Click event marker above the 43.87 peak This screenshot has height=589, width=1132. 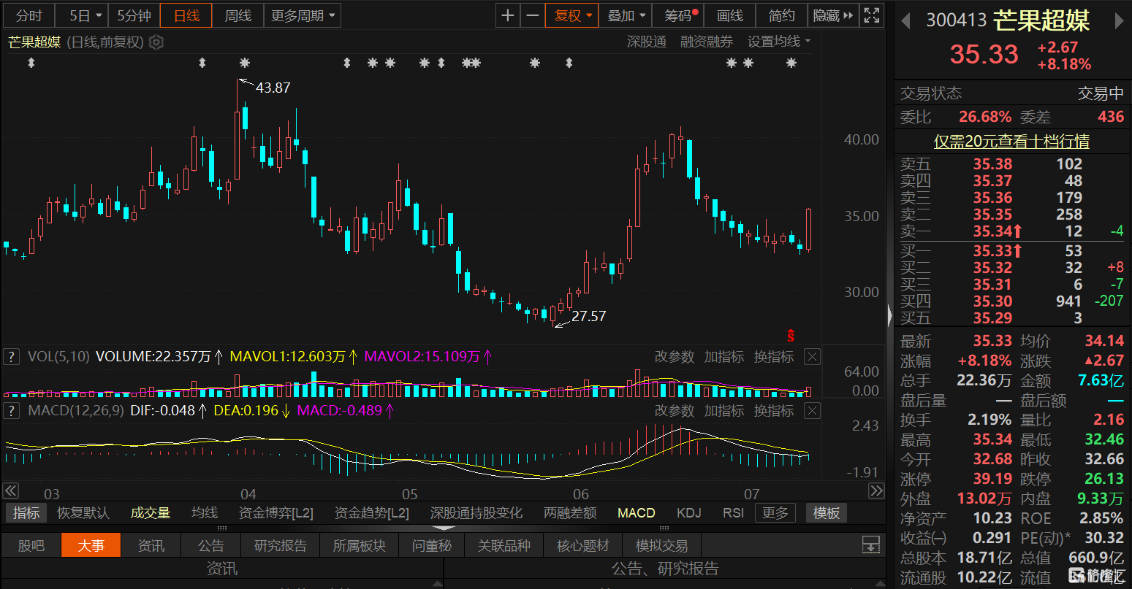244,63
